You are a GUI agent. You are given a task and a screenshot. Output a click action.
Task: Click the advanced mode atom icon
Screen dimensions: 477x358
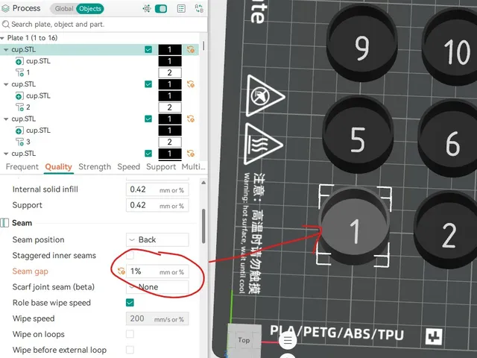(147, 8)
